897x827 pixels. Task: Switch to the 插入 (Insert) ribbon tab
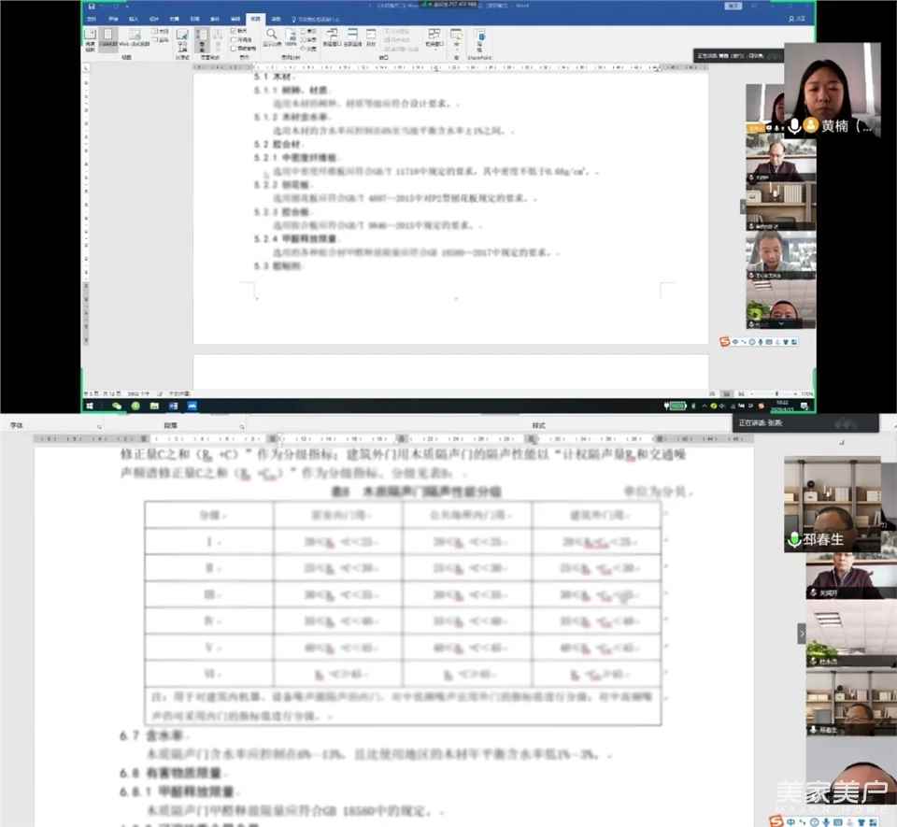(133, 19)
